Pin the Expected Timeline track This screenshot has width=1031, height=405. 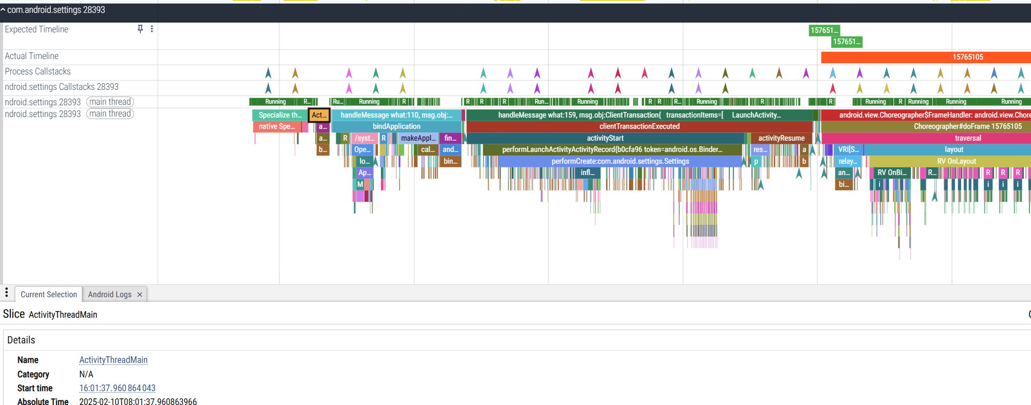[140, 29]
